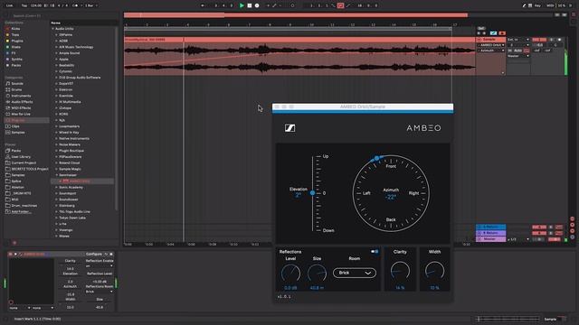579x325 pixels.
Task: Open the AMBEO Orbit device chooser dropdown
Action: [x=491, y=45]
